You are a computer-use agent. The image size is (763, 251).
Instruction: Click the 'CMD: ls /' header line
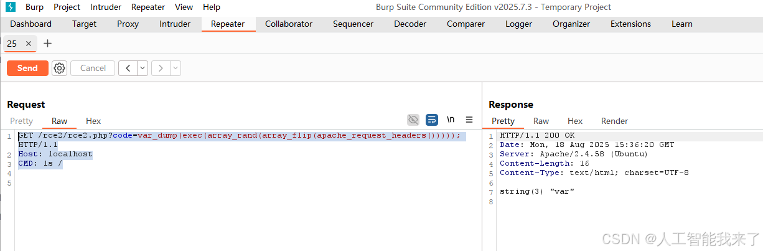[x=40, y=164]
